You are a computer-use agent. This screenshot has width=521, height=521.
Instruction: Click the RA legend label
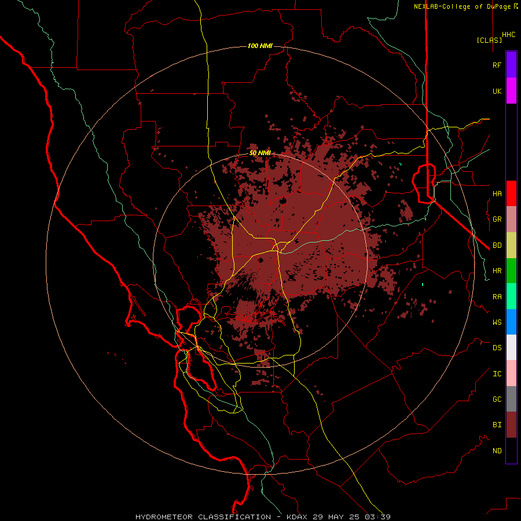point(497,297)
